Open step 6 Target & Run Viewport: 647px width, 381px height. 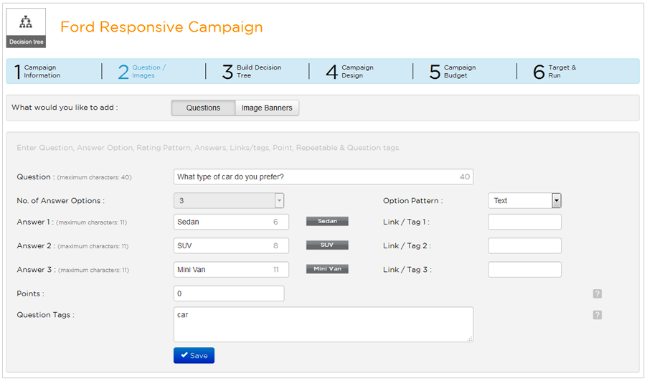pyautogui.click(x=556, y=72)
